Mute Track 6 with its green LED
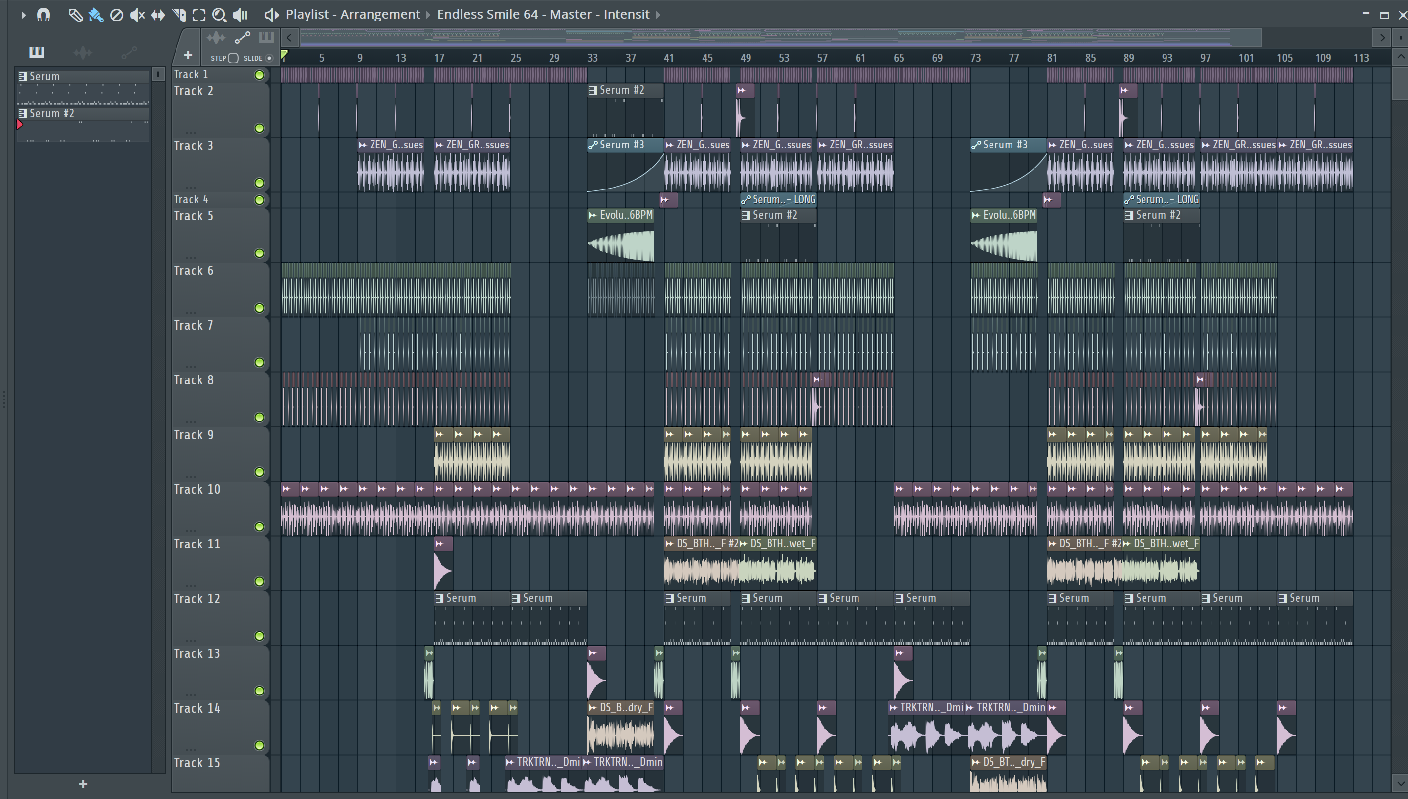 pos(259,308)
